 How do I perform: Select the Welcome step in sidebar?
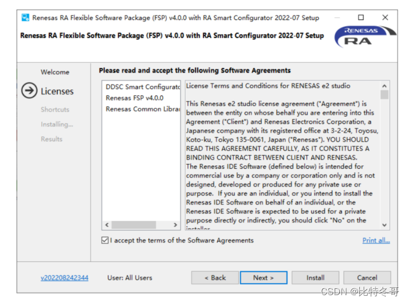(x=55, y=72)
